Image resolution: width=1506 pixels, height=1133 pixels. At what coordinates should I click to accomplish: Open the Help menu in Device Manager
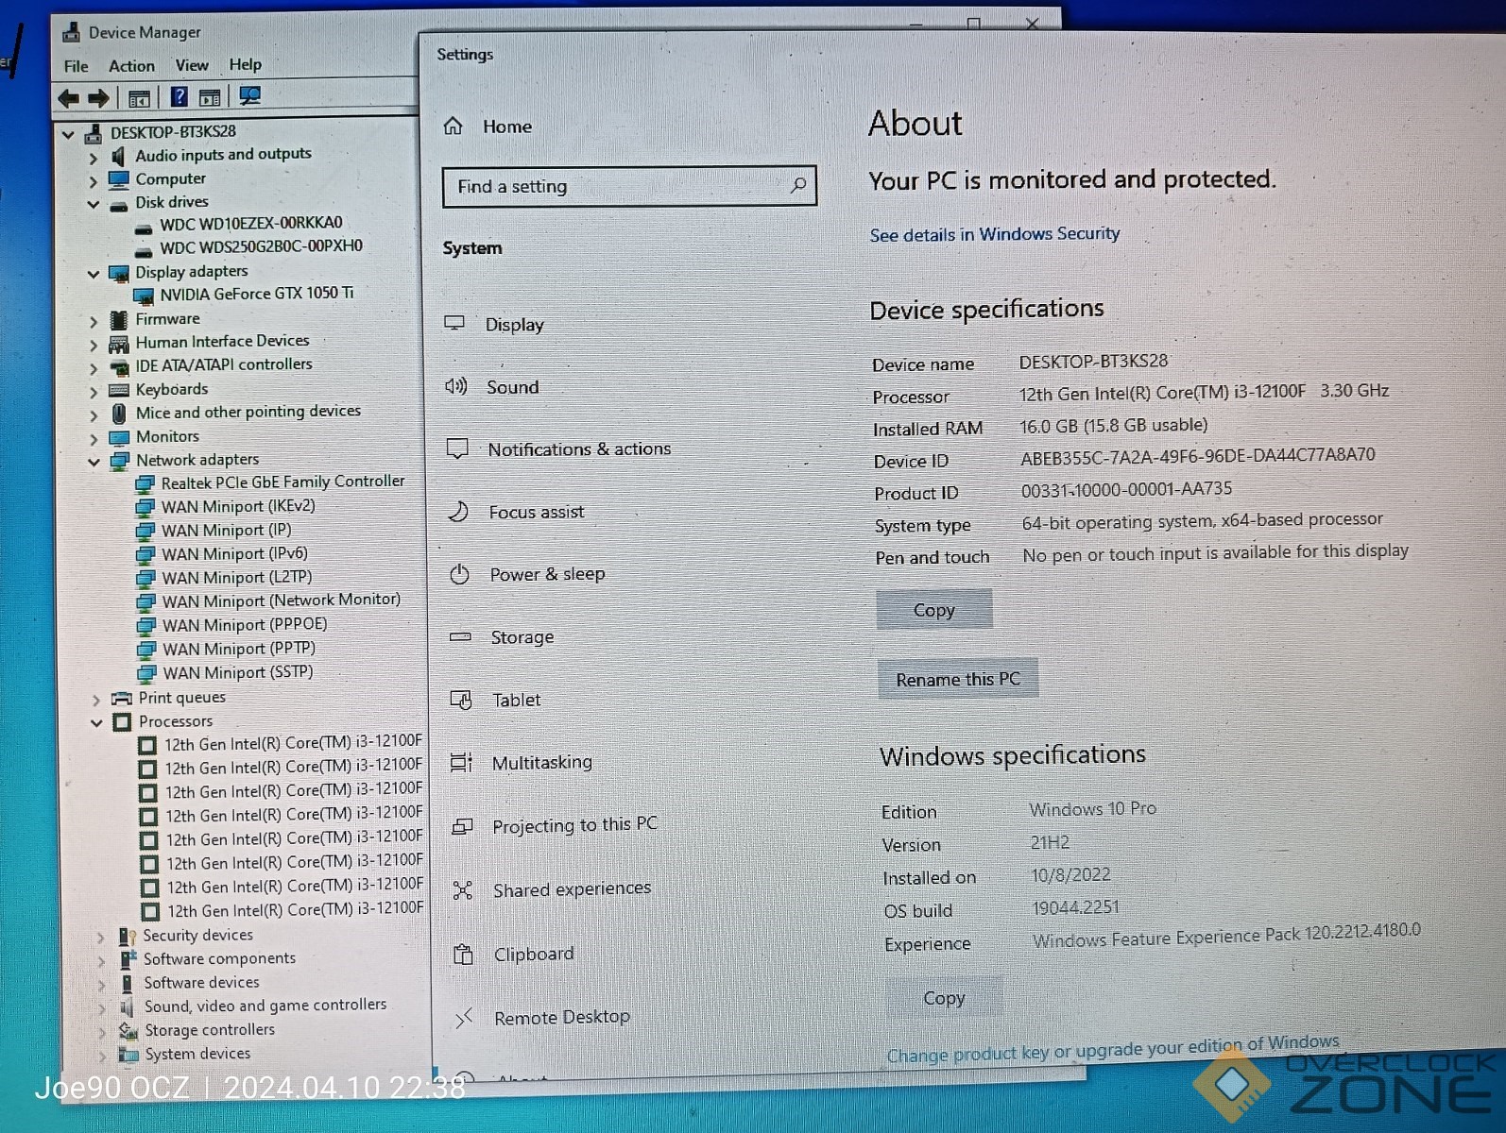pyautogui.click(x=245, y=64)
